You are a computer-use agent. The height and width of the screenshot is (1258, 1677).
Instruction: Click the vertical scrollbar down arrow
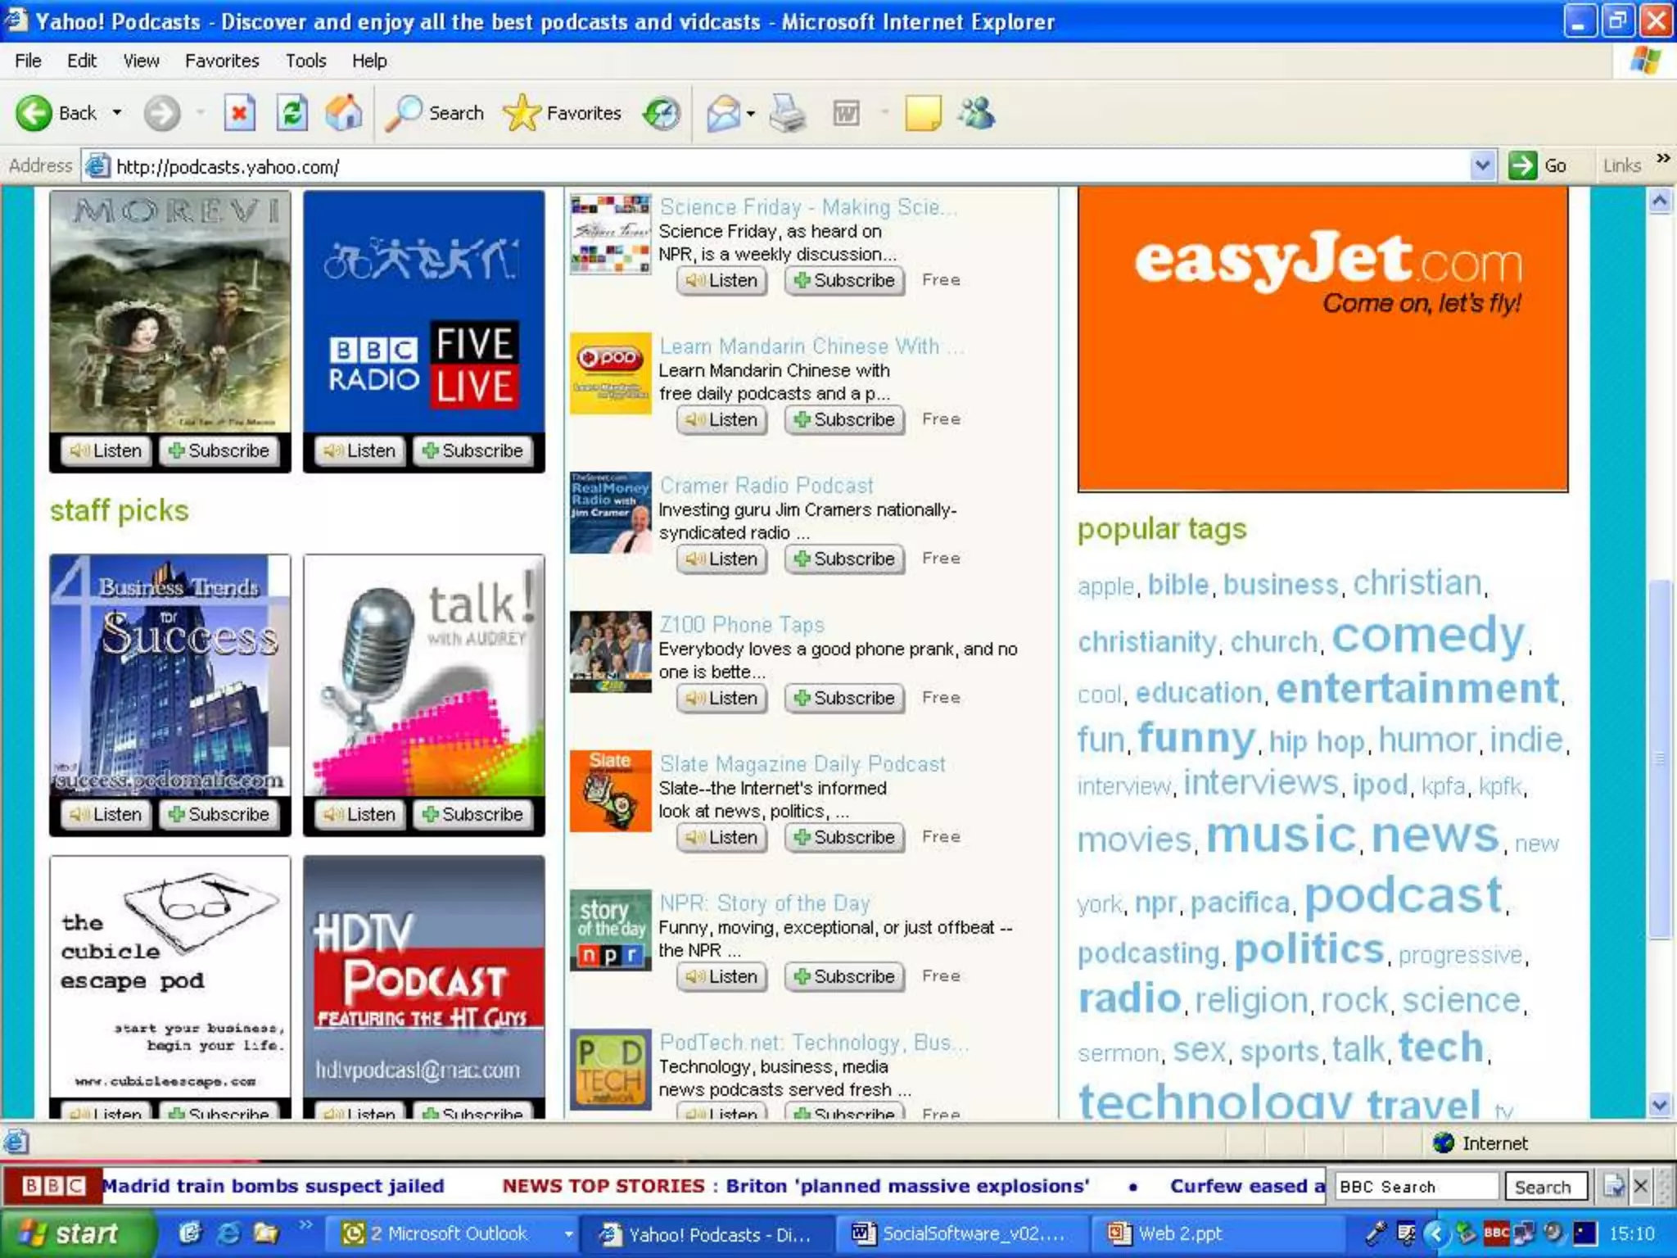(1659, 1105)
